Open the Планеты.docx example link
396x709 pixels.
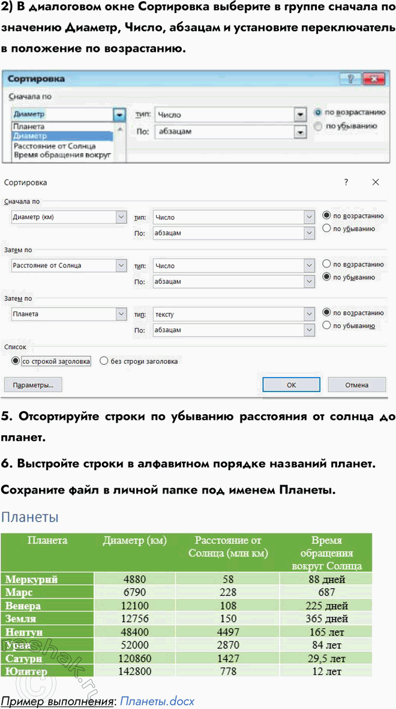(157, 701)
